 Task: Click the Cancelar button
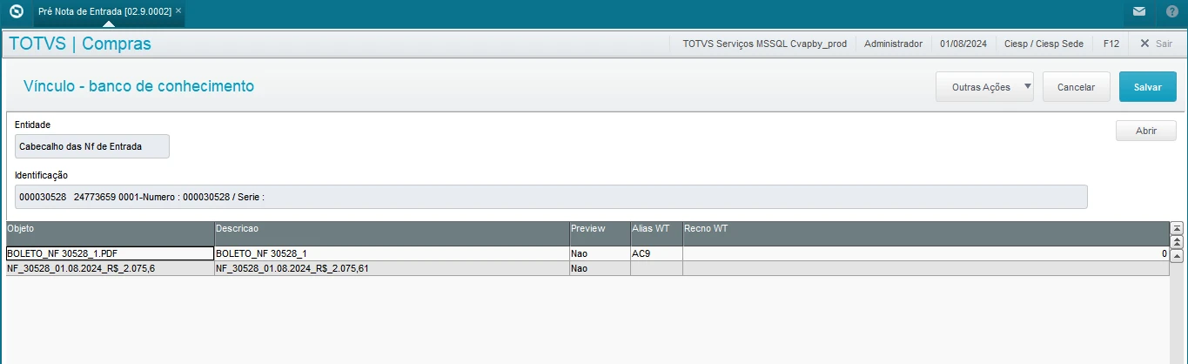(1075, 87)
